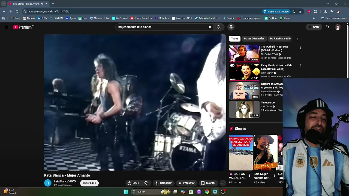Open a new Chrome tab
The height and width of the screenshot is (196, 349).
pos(53,4)
